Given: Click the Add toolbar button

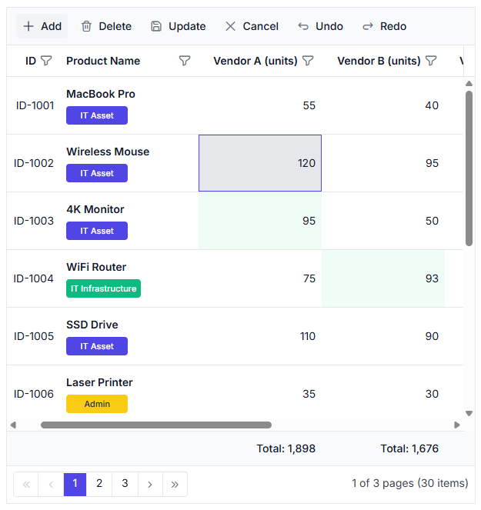Looking at the screenshot, I should click(x=42, y=26).
